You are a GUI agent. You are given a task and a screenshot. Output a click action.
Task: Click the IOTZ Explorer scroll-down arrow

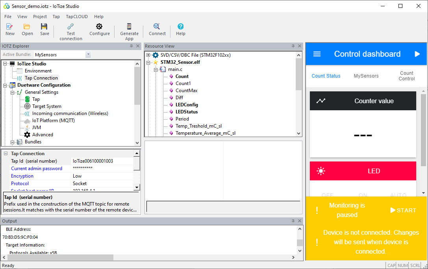click(x=137, y=143)
